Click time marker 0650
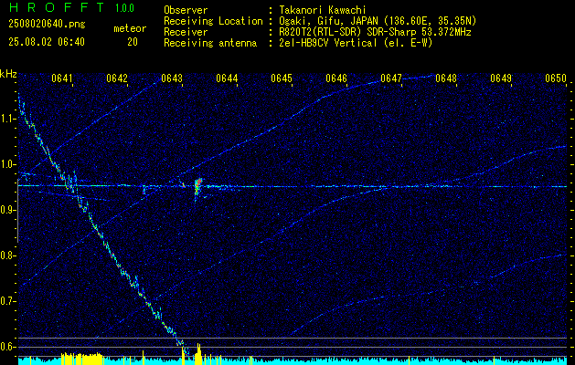 click(556, 78)
